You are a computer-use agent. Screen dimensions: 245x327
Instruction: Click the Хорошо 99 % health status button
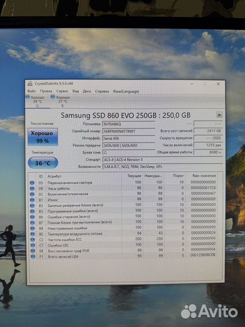(43, 137)
